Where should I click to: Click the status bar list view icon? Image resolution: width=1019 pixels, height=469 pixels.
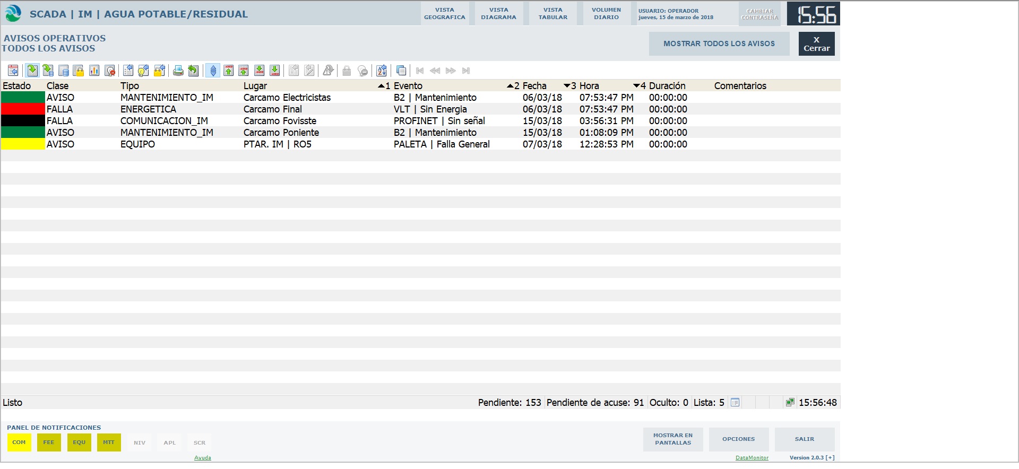pos(735,403)
